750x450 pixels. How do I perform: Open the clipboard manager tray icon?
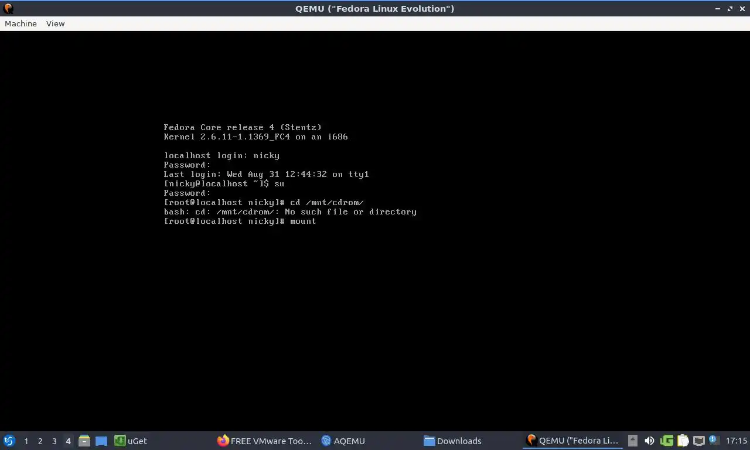coord(683,441)
